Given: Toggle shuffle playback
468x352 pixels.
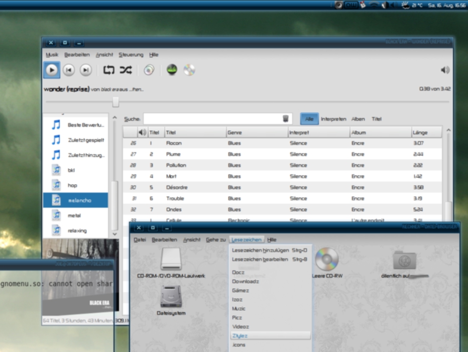Looking at the screenshot, I should 126,70.
